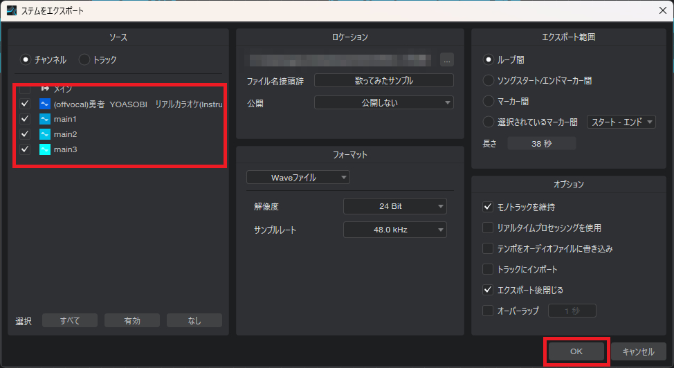Select ソングスタート/エンドマーカー間 export range

click(x=489, y=80)
